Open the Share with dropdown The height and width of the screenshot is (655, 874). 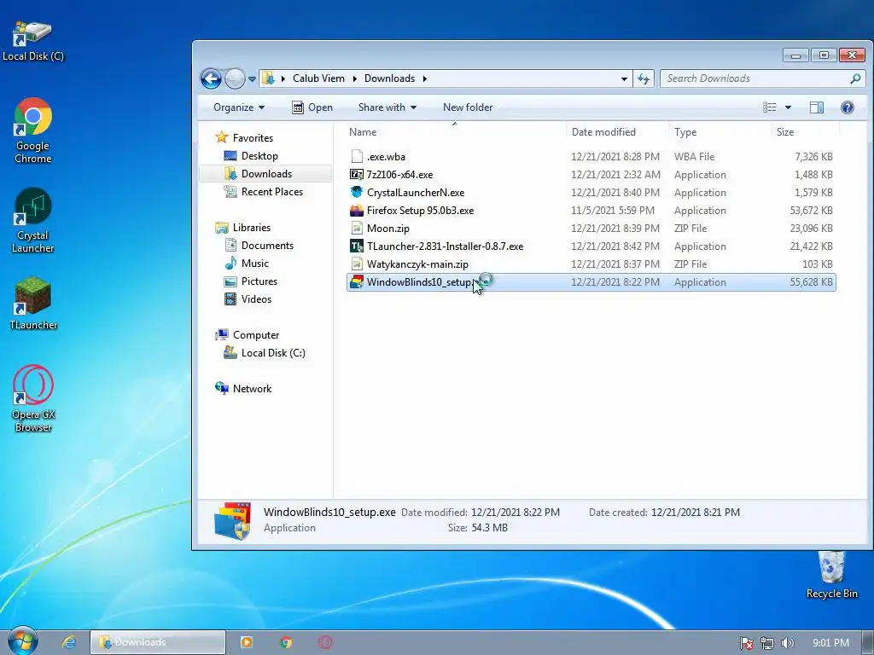click(x=387, y=107)
